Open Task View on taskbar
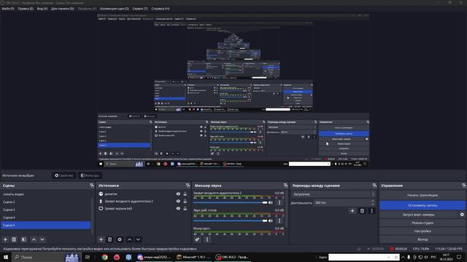Image resolution: width=467 pixels, height=262 pixels. pos(88,257)
